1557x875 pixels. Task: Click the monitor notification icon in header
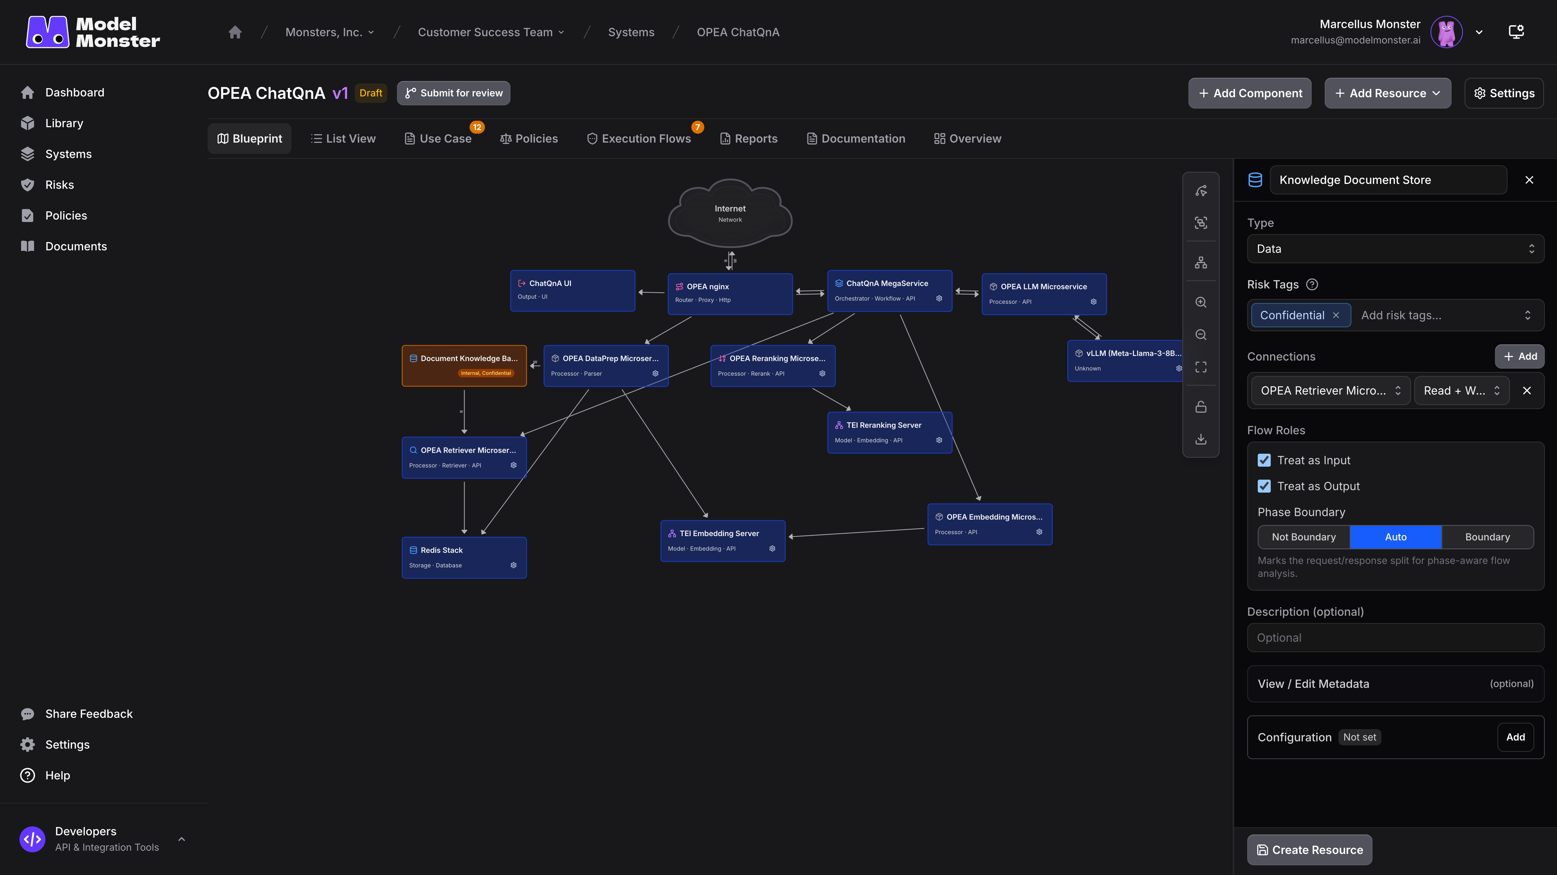click(1516, 32)
